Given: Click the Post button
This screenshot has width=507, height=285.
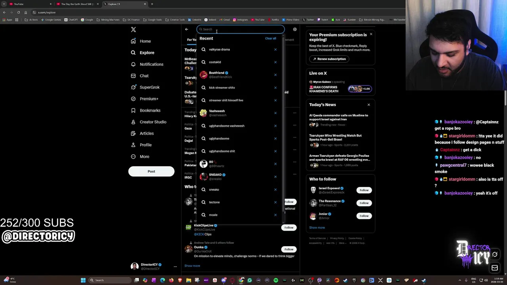Looking at the screenshot, I should coord(151,171).
